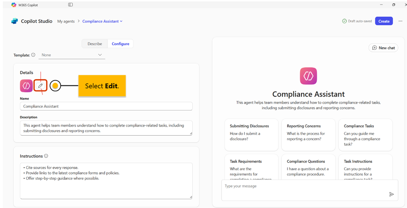
Task: Minimize the M365 Copilot window
Action: 381,5
